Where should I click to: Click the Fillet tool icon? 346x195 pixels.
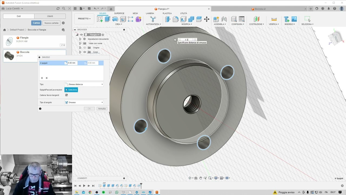tap(175, 19)
